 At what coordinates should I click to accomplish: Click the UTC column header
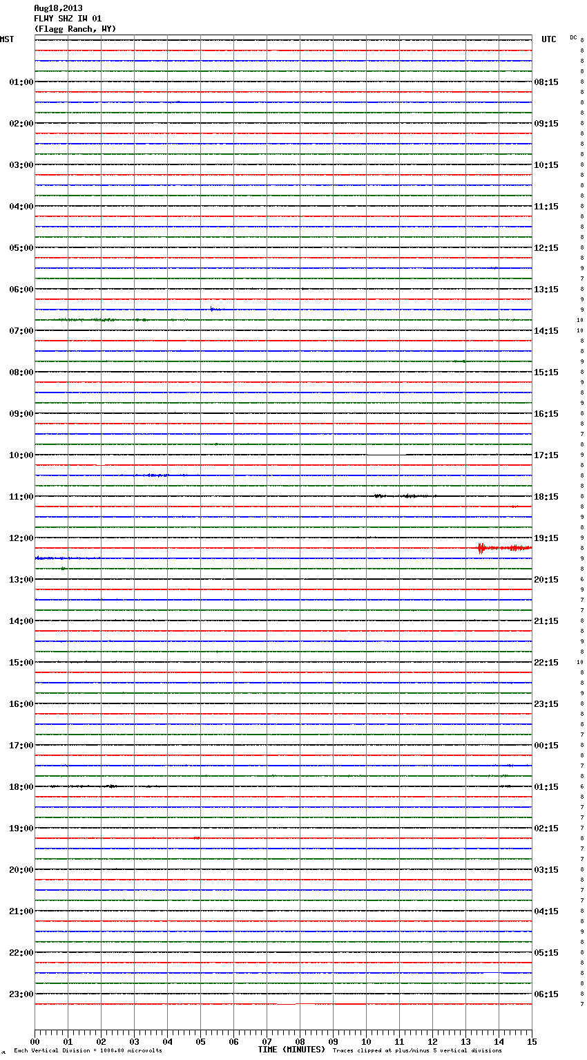549,39
